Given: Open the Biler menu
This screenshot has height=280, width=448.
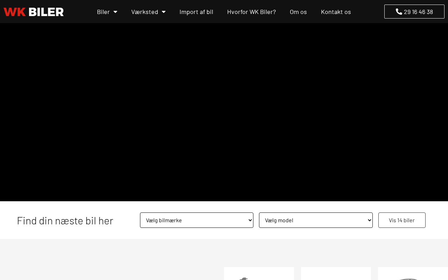Looking at the screenshot, I should point(103,12).
